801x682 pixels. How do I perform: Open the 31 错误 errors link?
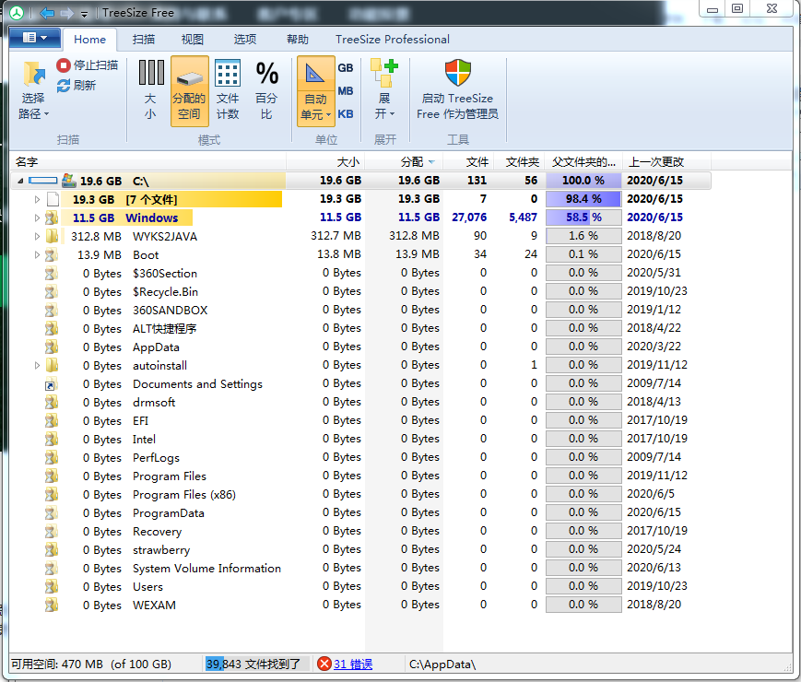pos(353,664)
